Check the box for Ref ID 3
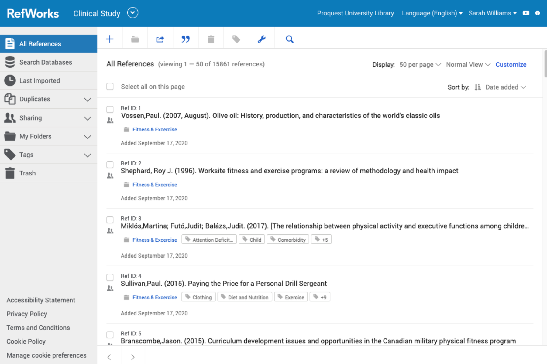Screen dimensions: 547x364 (x=110, y=220)
